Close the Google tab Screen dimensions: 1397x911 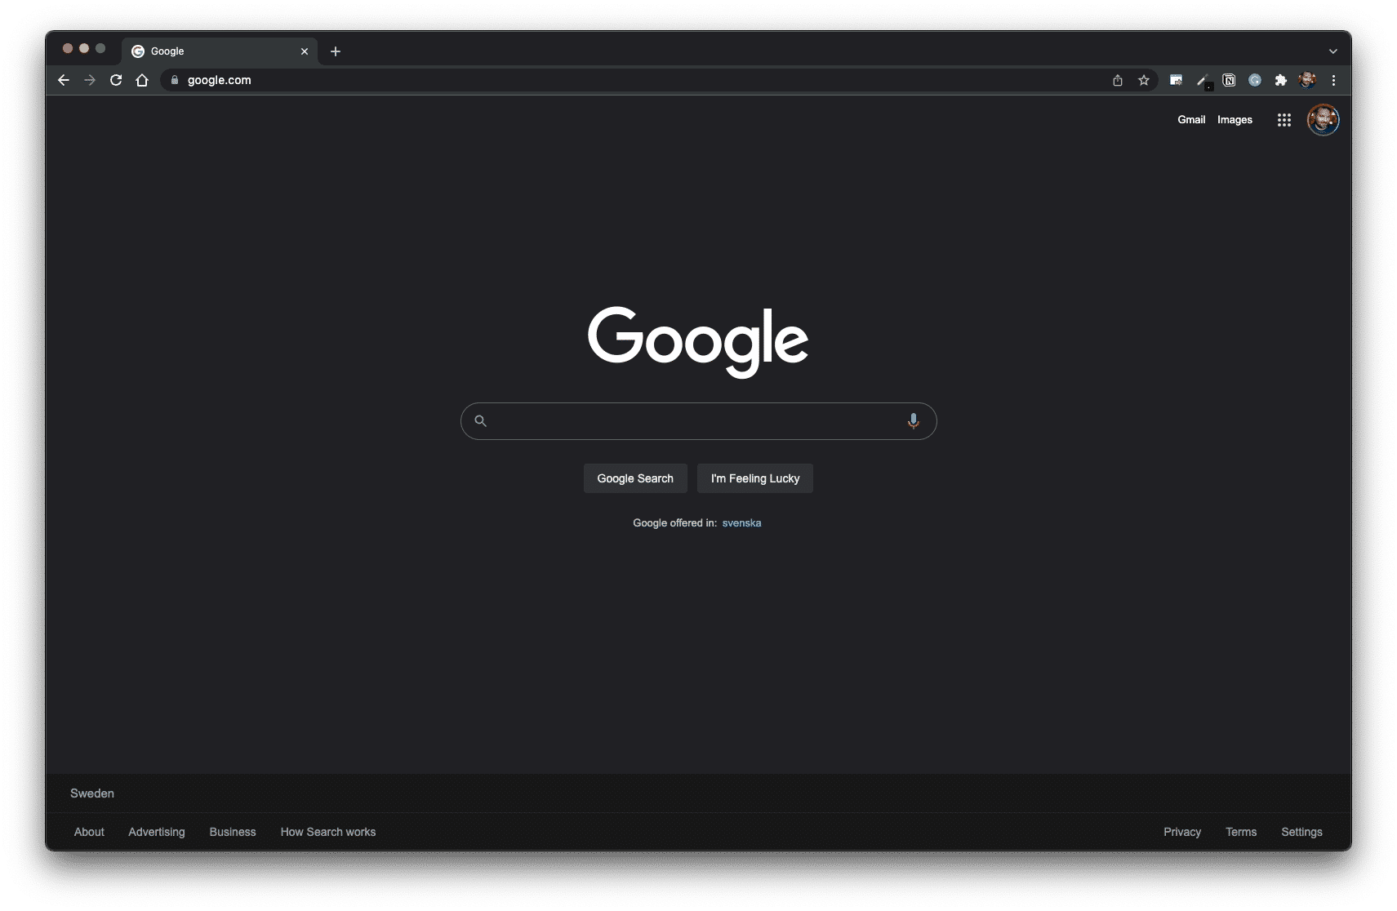[305, 51]
